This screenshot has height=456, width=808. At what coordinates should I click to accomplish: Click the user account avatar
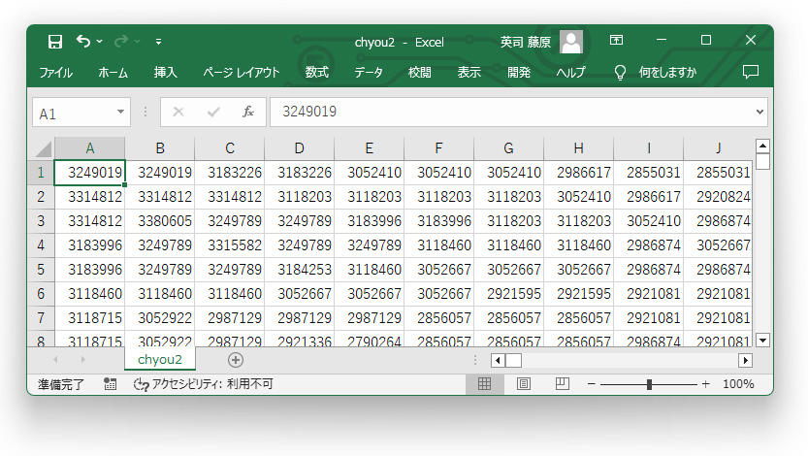tap(571, 41)
